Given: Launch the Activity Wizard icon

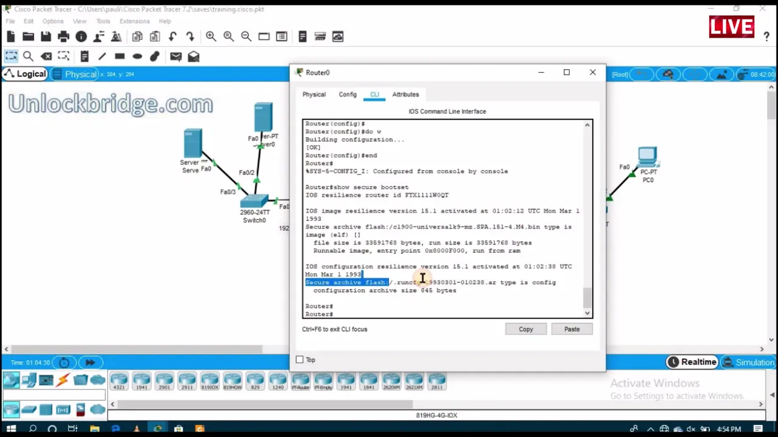Looking at the screenshot, I should 116,36.
